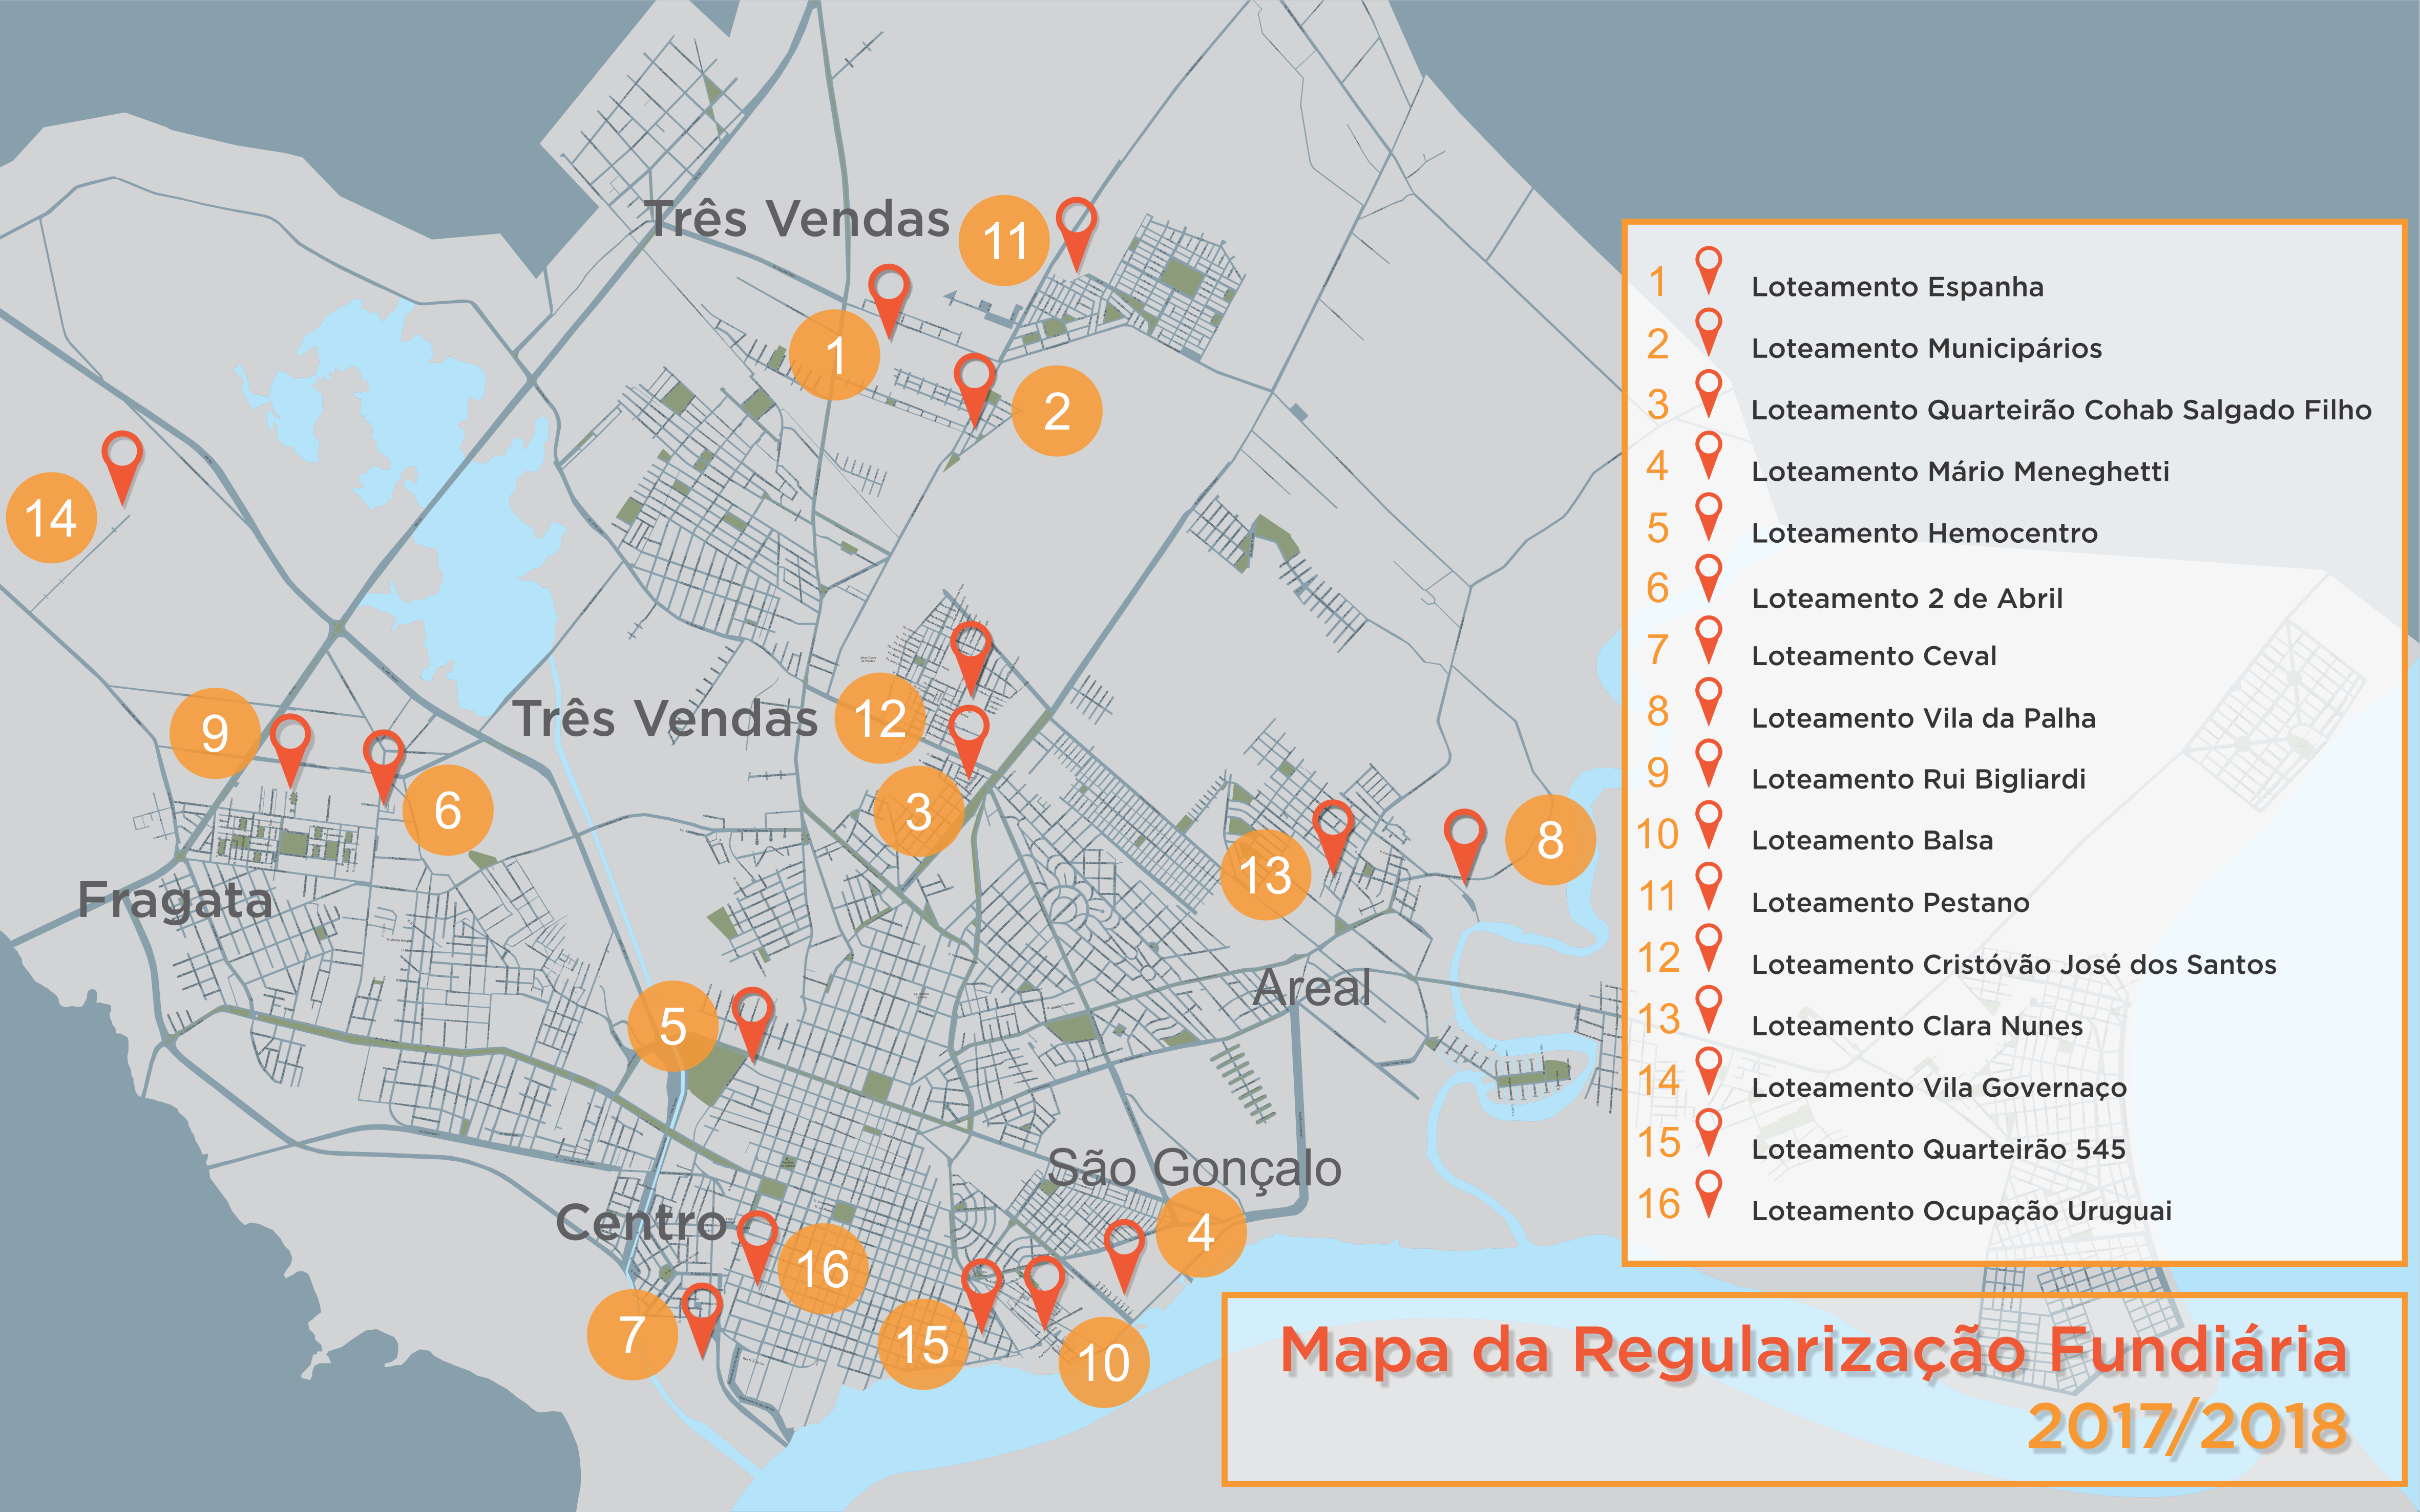Select the red pin beside marker 9

coord(291,750)
